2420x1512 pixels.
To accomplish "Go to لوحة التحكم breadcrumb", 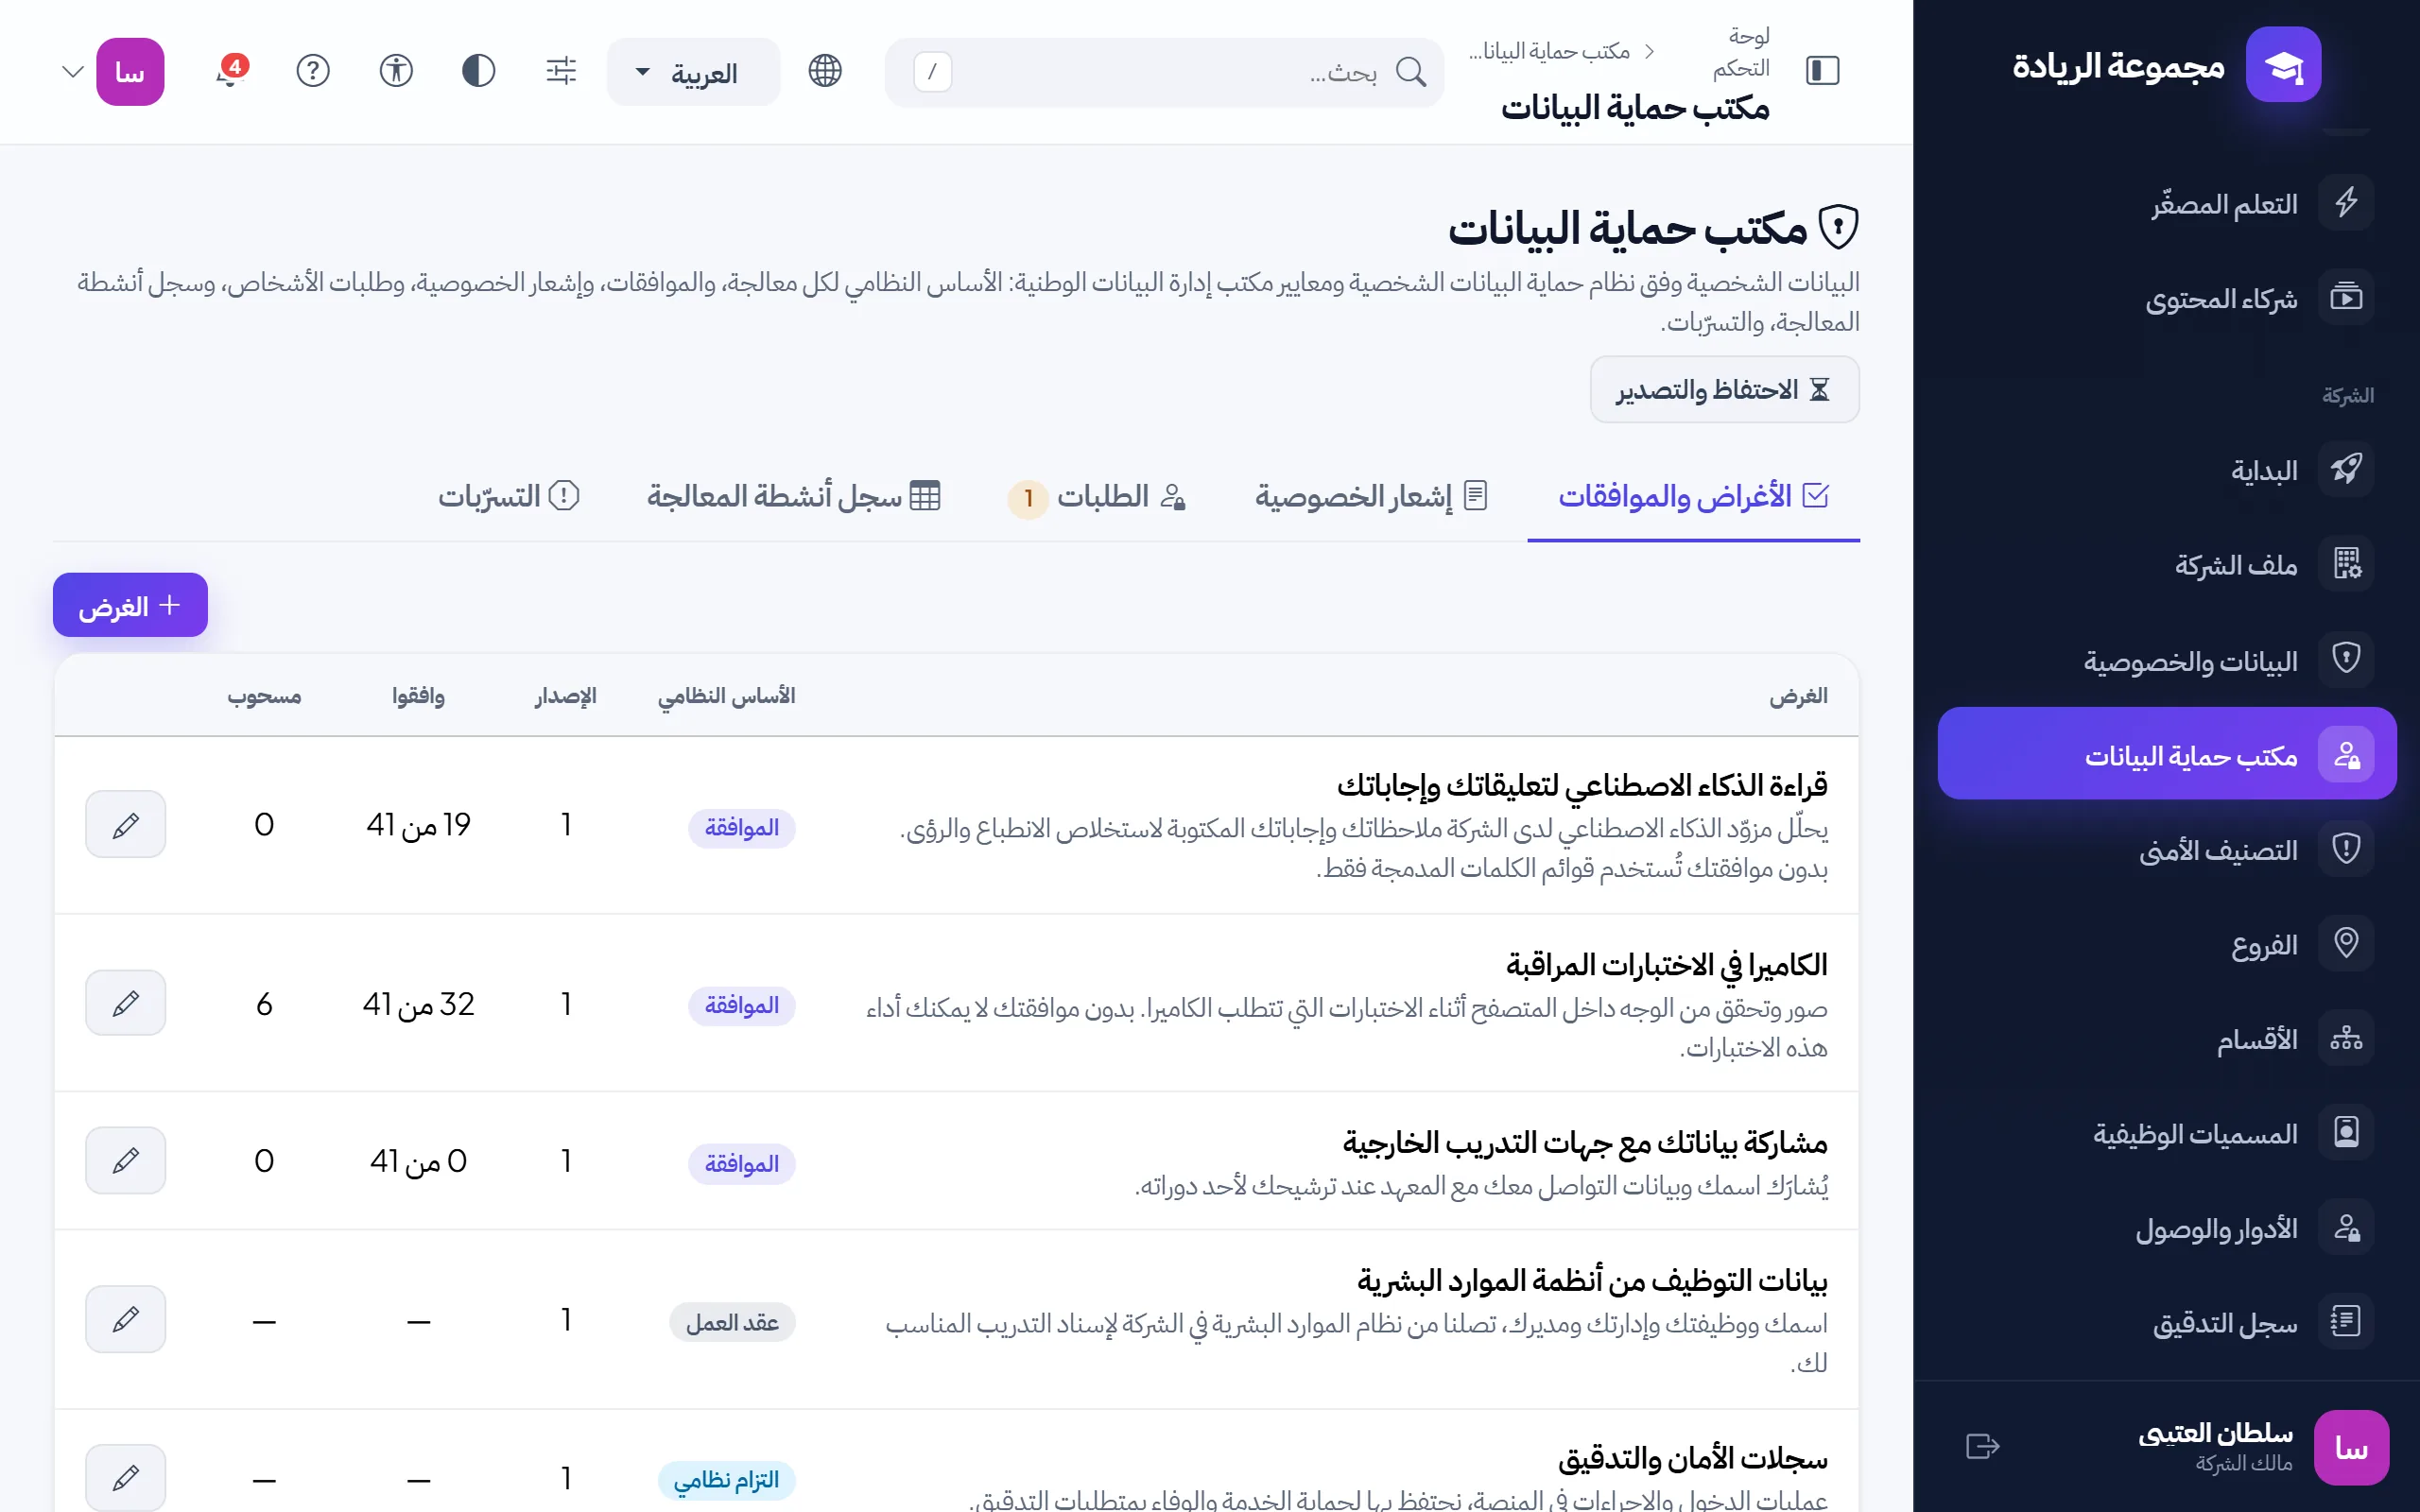I will pos(1741,52).
